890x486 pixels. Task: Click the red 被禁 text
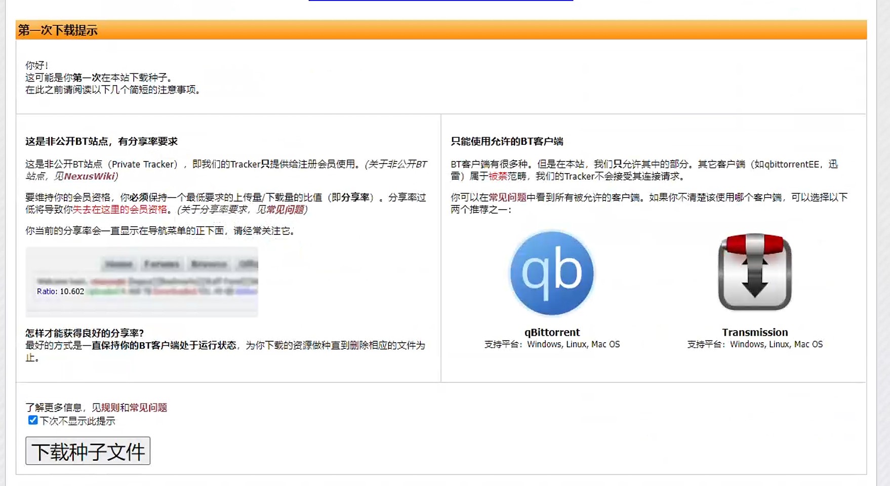click(x=498, y=176)
